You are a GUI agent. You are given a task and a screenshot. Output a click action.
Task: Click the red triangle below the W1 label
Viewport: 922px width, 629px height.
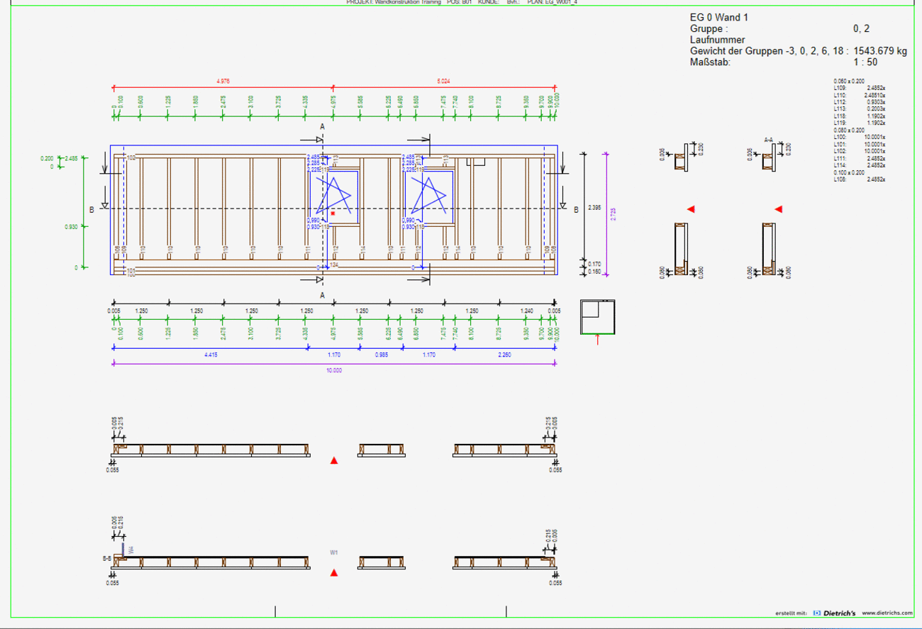tap(334, 573)
